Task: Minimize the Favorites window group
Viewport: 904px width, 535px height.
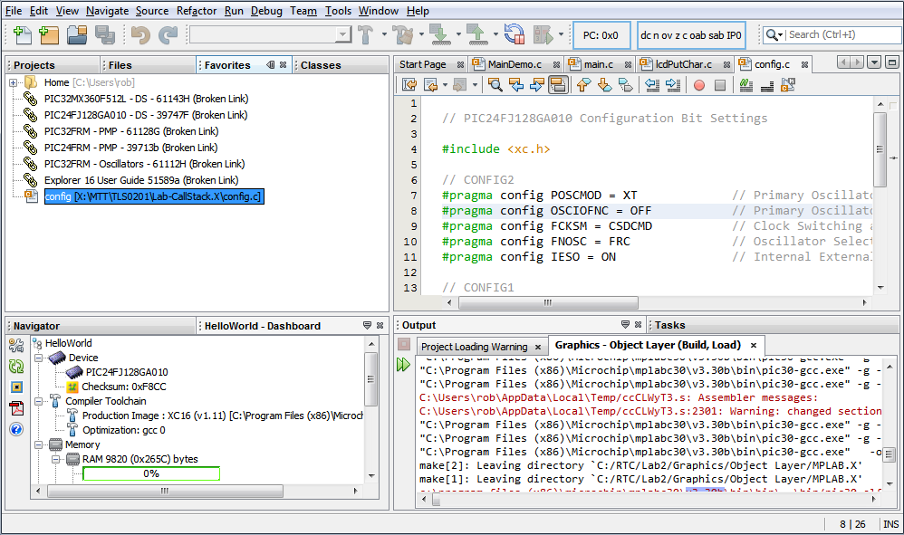Action: (271, 65)
